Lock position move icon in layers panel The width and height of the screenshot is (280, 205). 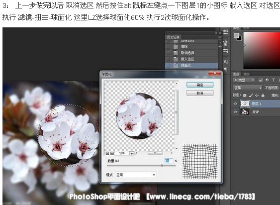[x=257, y=96]
